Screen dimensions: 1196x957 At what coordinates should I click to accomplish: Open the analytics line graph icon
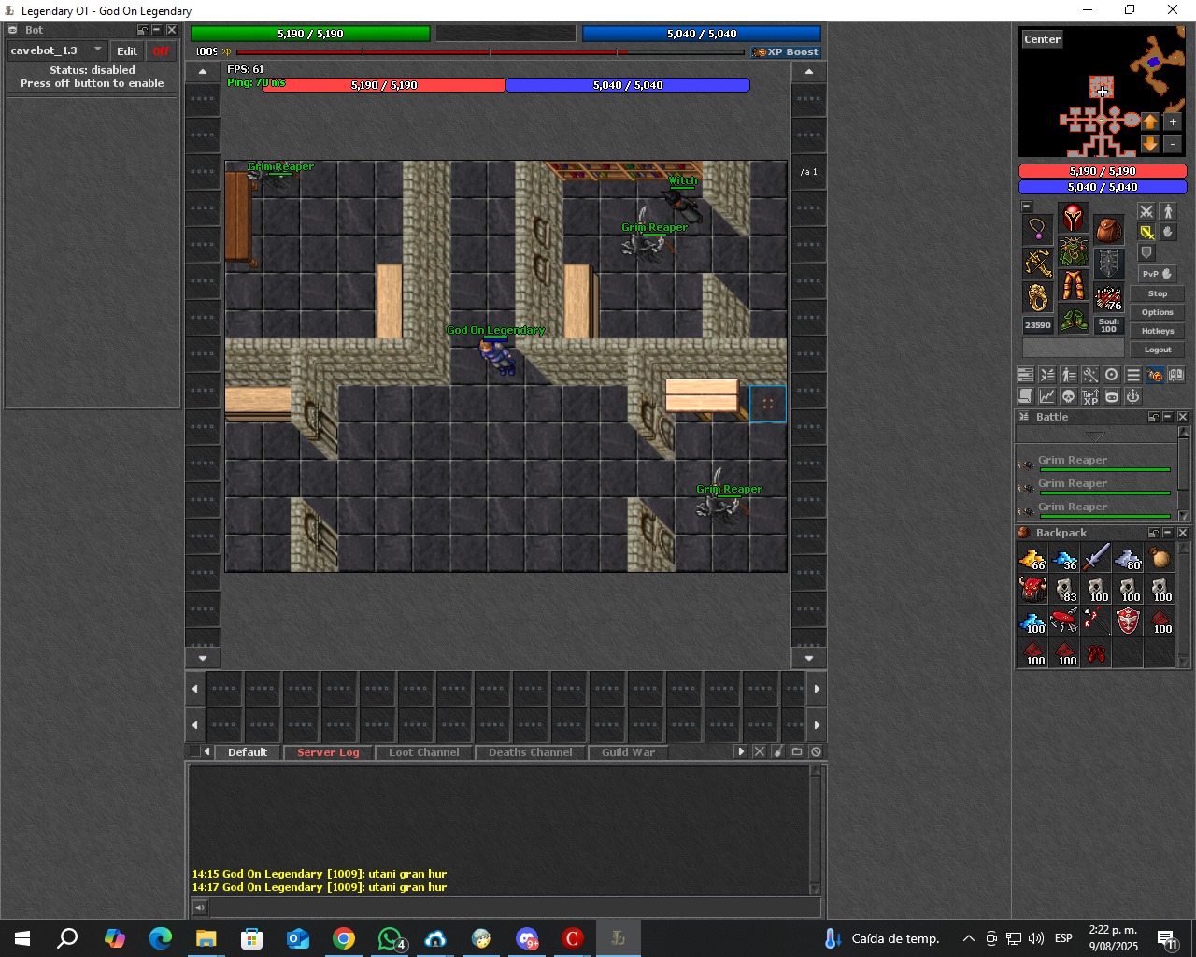[1046, 396]
